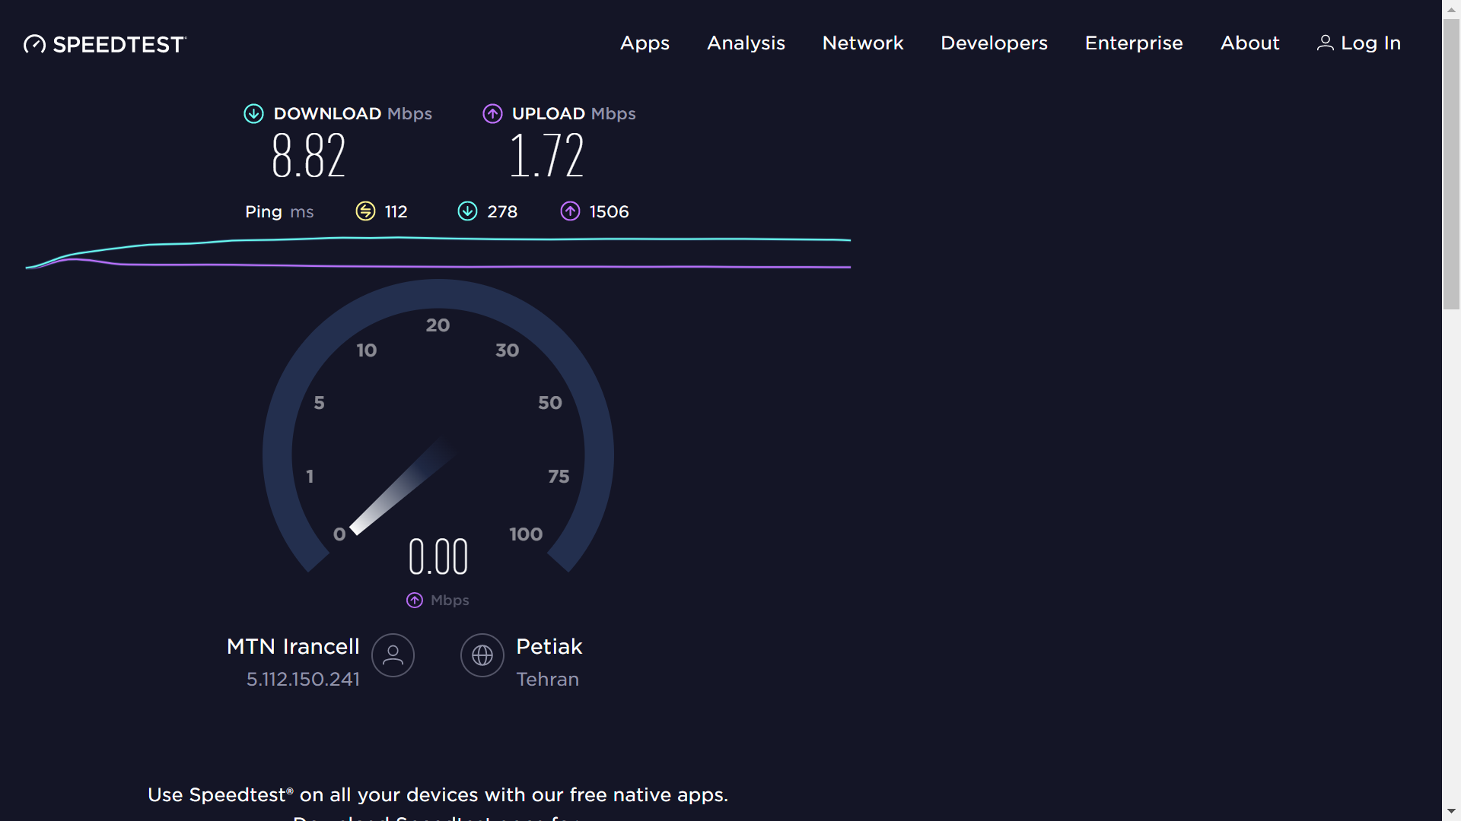Click the Log In link

[x=1370, y=43]
